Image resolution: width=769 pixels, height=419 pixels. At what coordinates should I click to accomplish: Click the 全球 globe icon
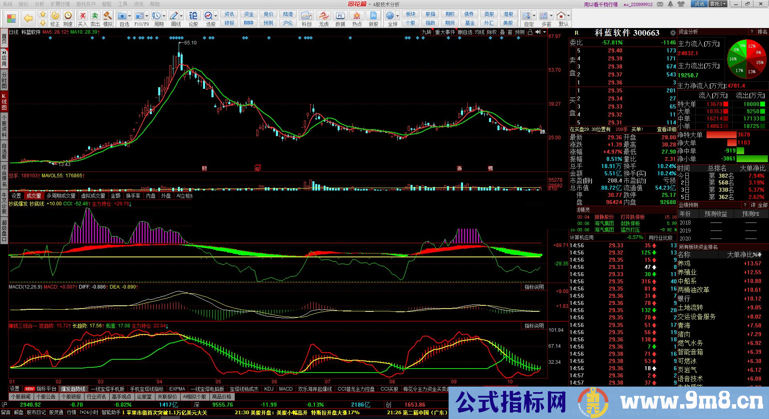pyautogui.click(x=390, y=16)
